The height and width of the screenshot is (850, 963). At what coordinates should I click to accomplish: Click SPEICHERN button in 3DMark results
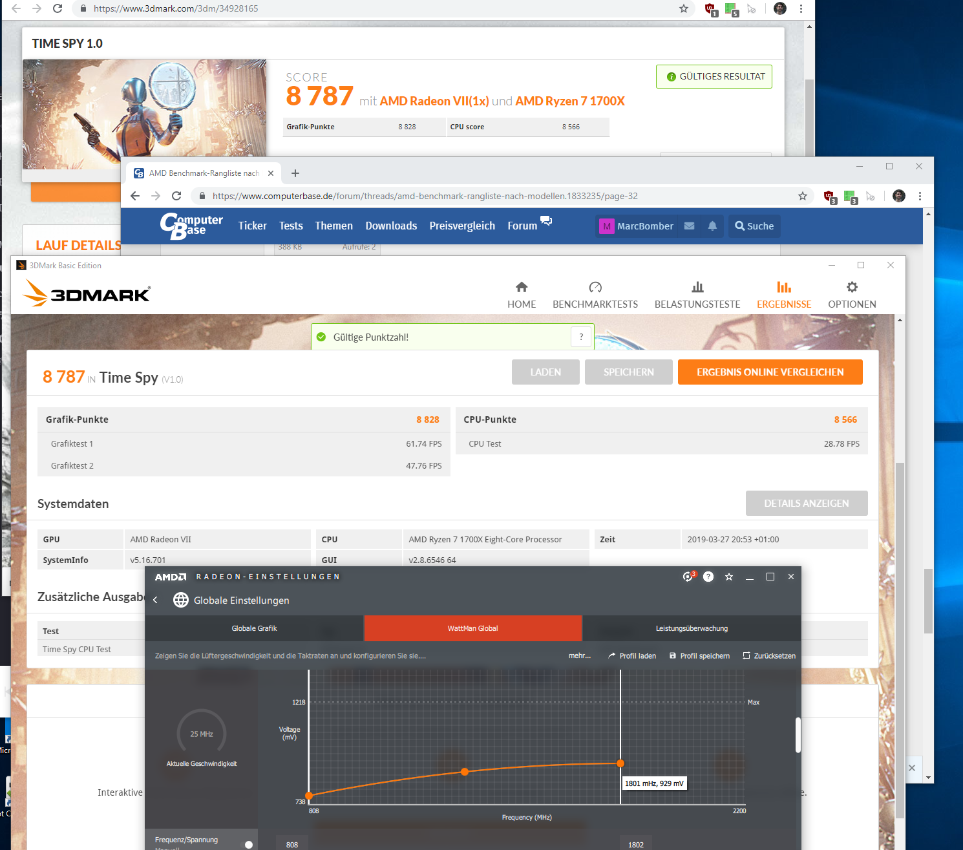click(x=629, y=372)
